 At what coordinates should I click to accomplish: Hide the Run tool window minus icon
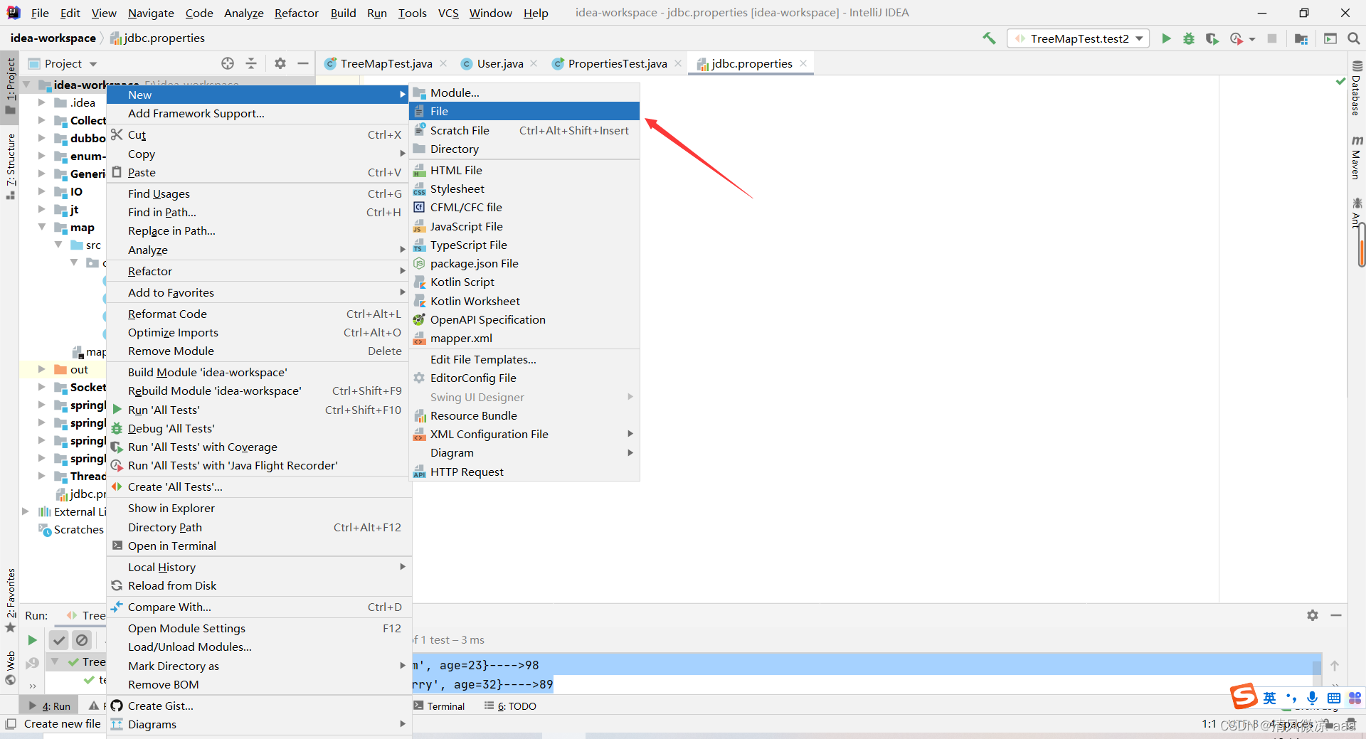(1336, 615)
